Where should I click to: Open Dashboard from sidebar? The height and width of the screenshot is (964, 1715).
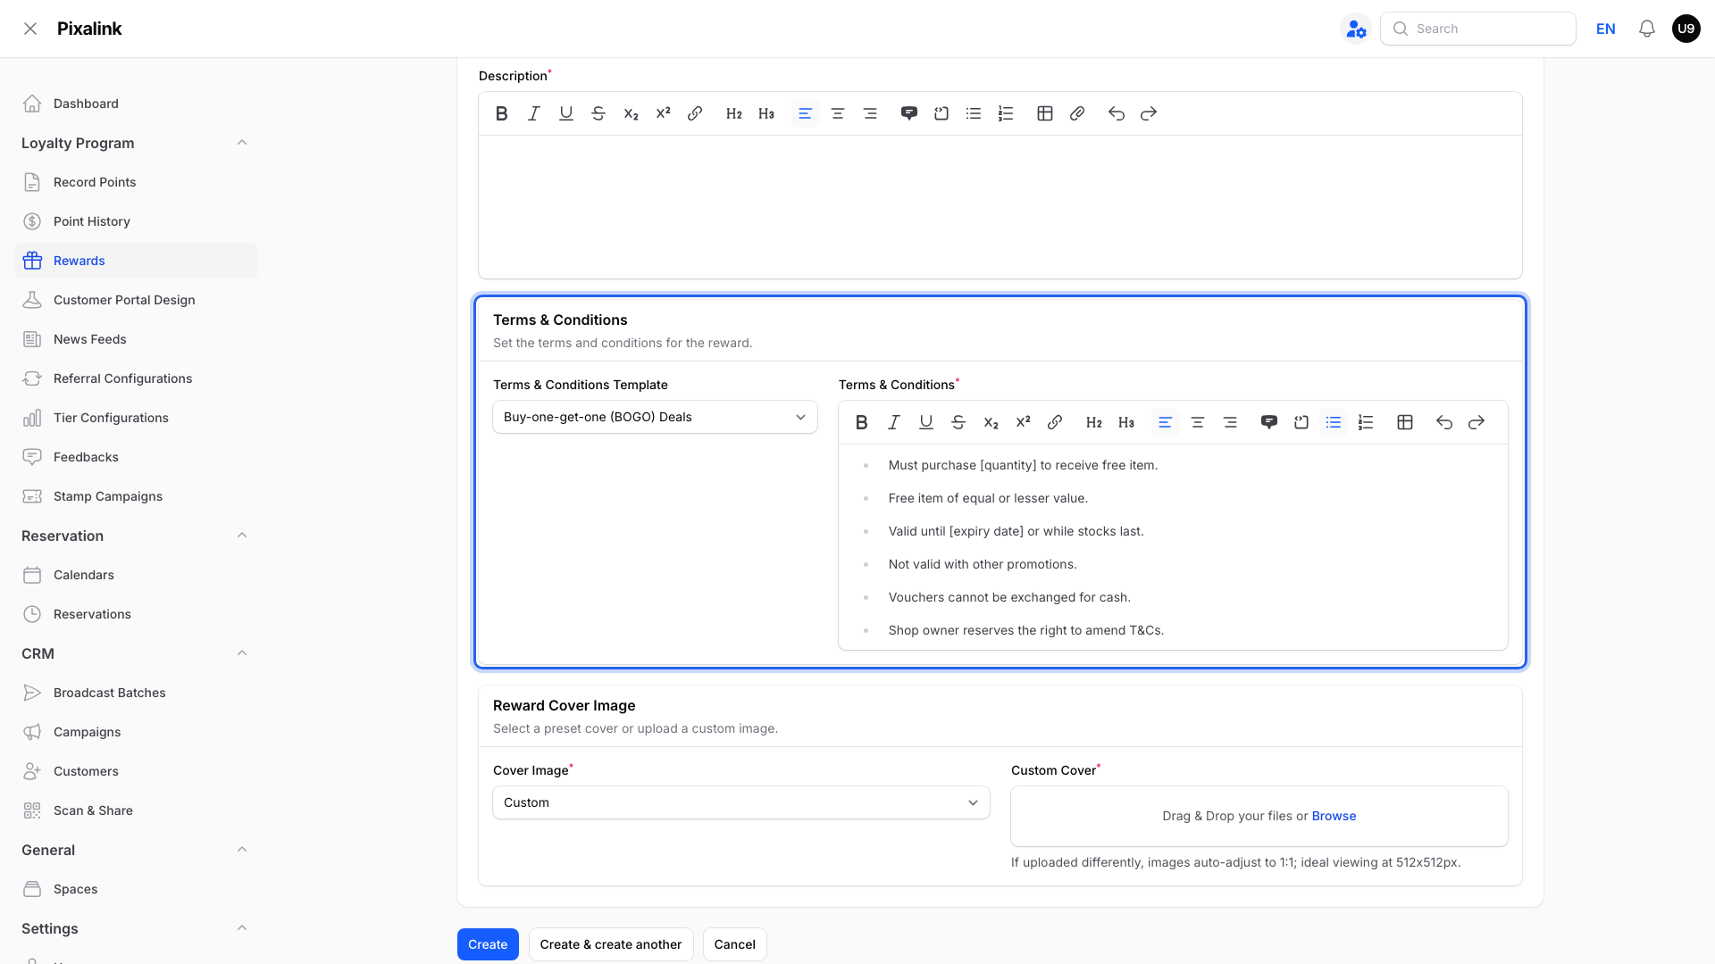[136, 104]
